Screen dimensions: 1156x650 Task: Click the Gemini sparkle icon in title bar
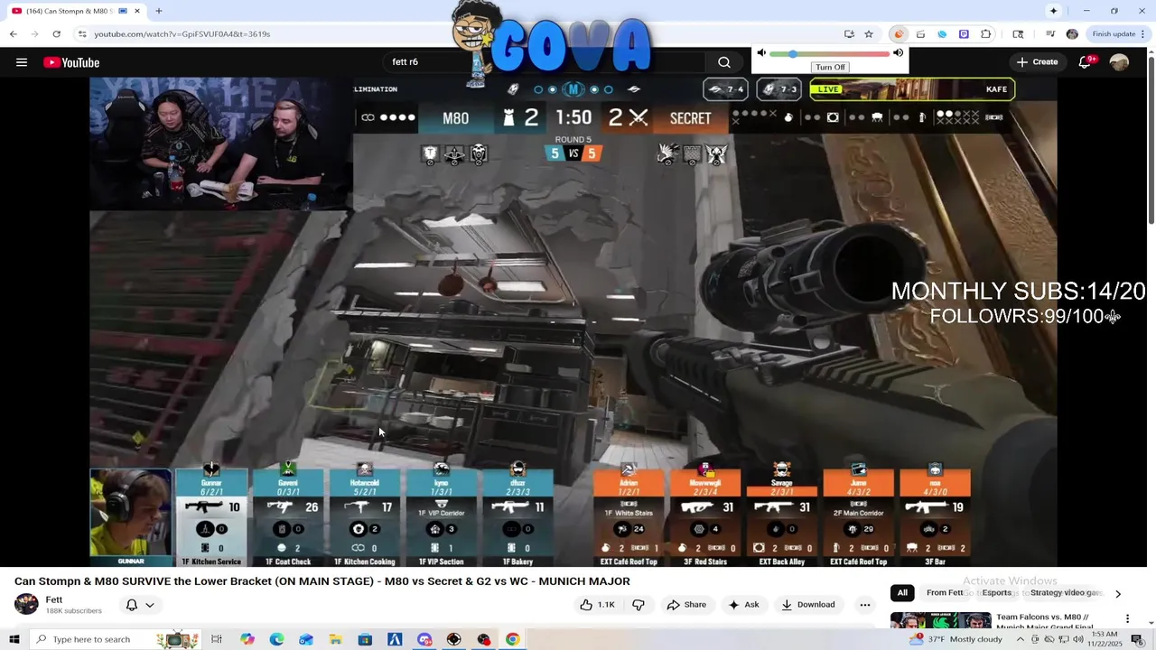tap(1053, 11)
